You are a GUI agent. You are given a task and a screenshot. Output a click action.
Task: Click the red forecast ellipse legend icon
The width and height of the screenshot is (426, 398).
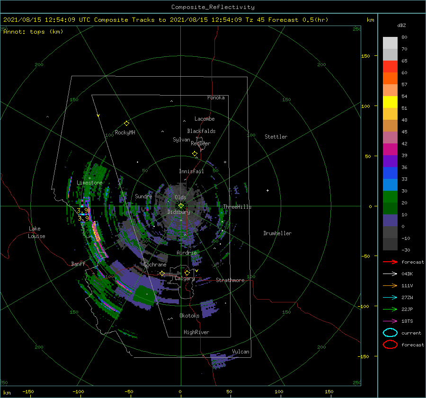[390, 345]
